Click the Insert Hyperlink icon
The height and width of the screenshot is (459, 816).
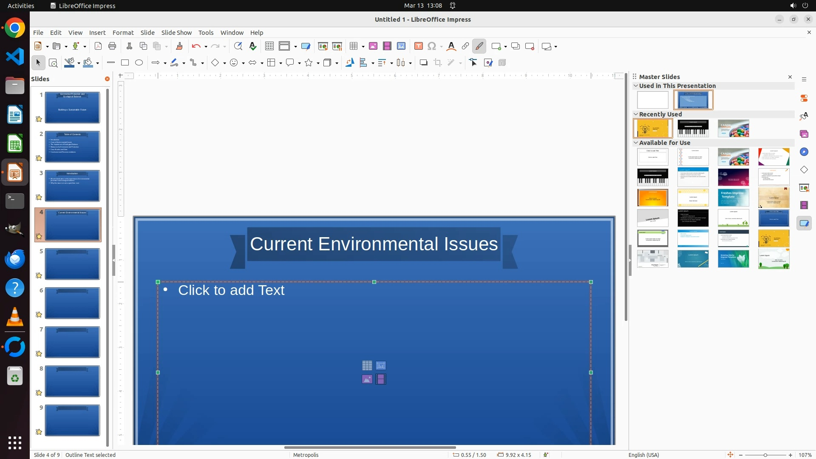point(465,46)
